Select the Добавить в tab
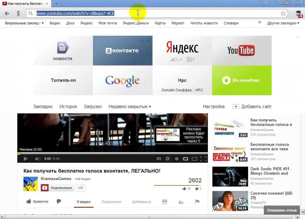 [x=142, y=202]
